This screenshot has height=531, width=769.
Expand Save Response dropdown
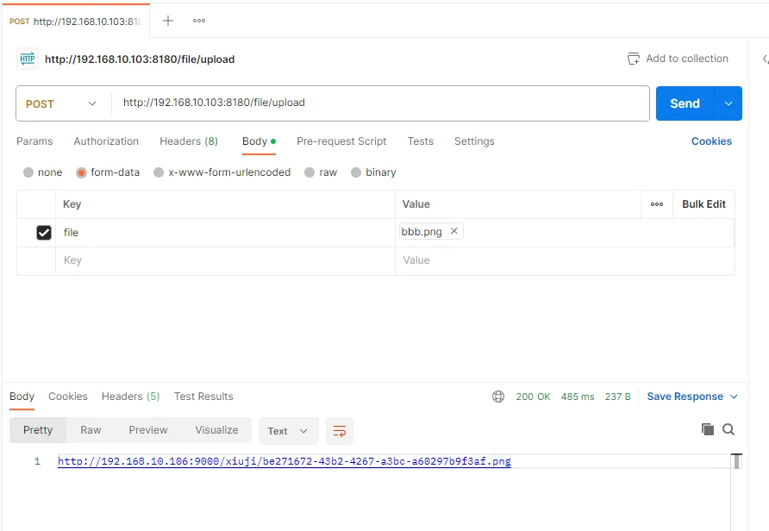(734, 397)
